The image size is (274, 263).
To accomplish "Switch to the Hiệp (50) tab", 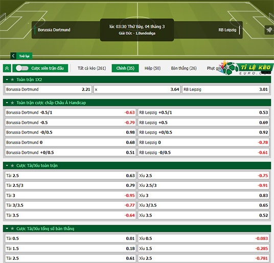I will point(152,68).
